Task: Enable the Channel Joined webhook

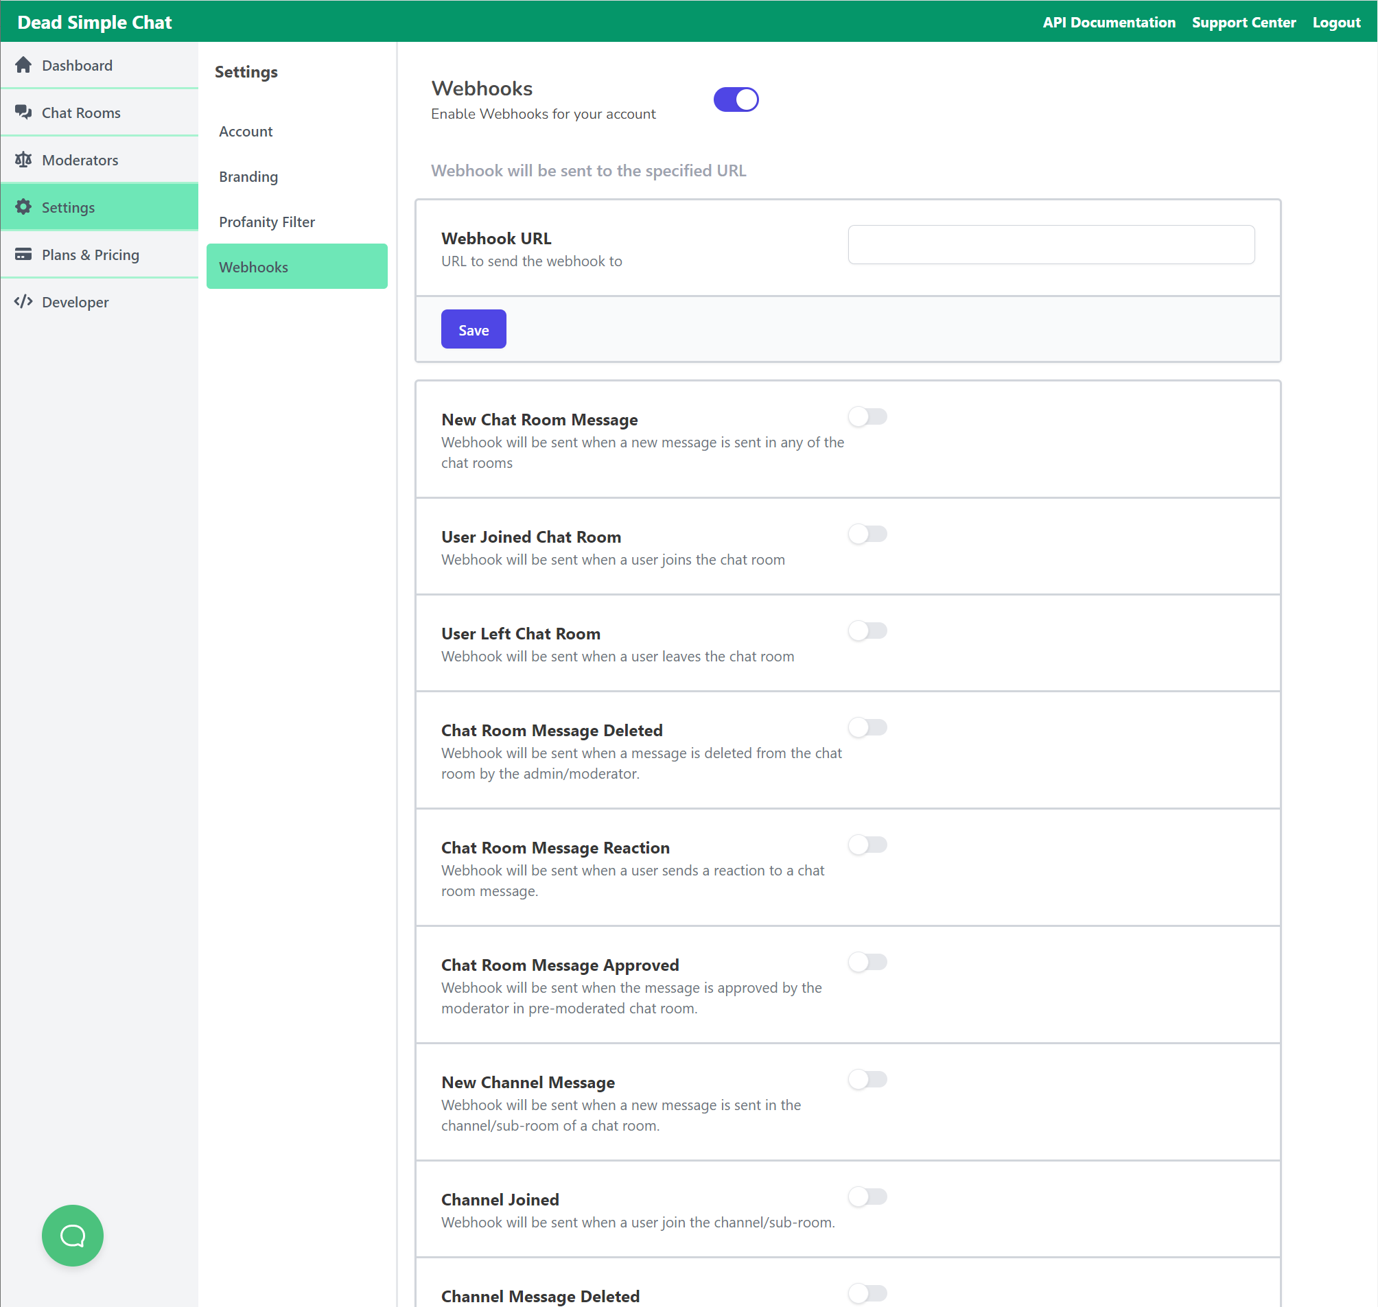Action: pos(868,1197)
